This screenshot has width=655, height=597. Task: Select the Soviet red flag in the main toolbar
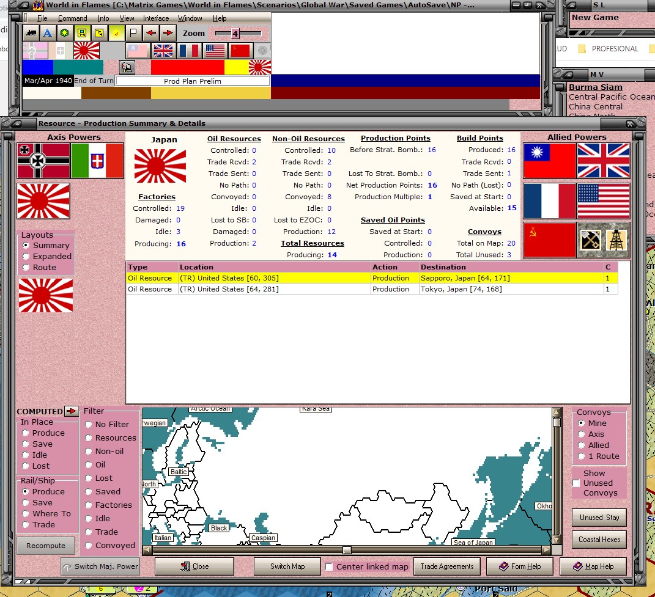[x=240, y=51]
